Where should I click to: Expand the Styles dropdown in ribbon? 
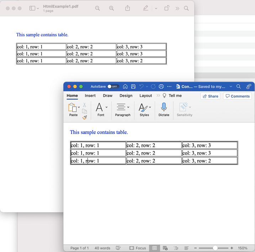(x=150, y=107)
